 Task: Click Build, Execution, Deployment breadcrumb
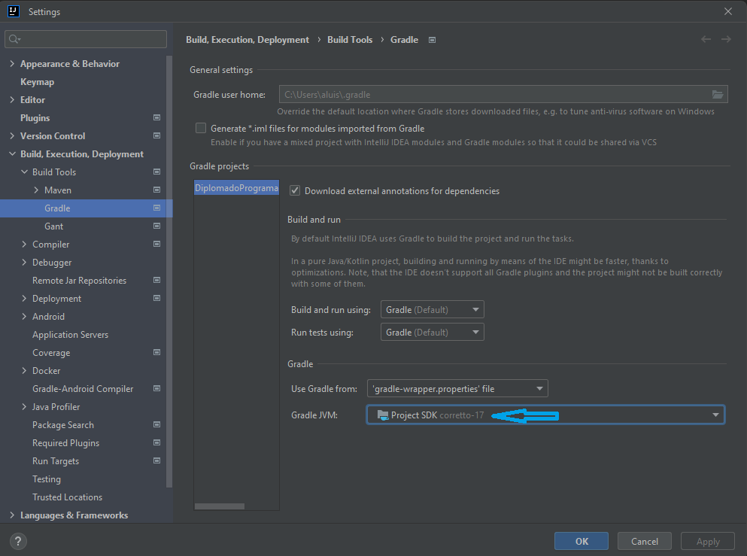pyautogui.click(x=247, y=40)
